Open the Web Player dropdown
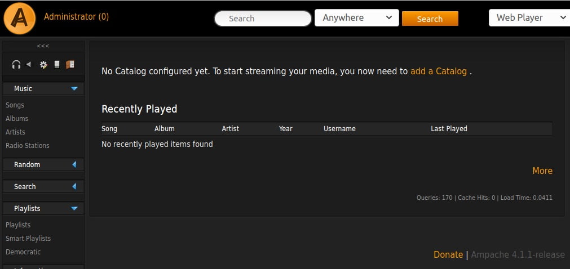The width and height of the screenshot is (570, 269). pyautogui.click(x=529, y=18)
